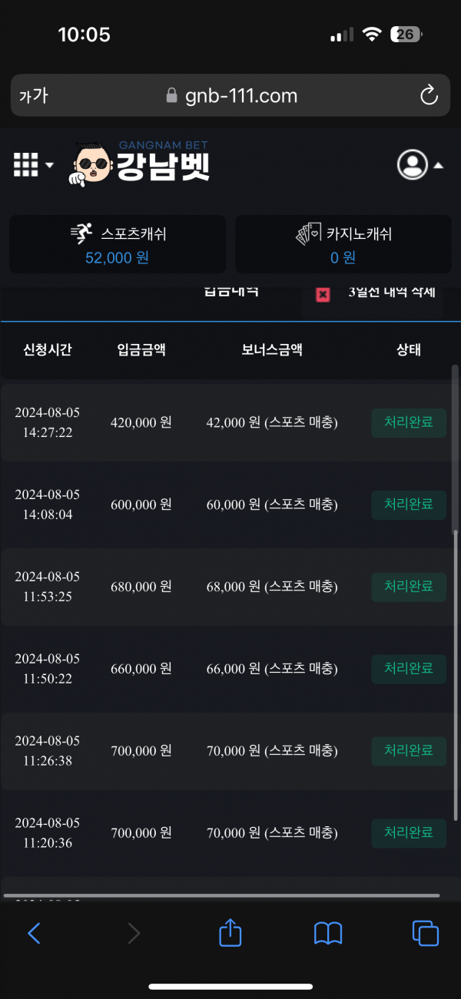Expand the arrow next to profile icon
The height and width of the screenshot is (999, 461).
(438, 165)
